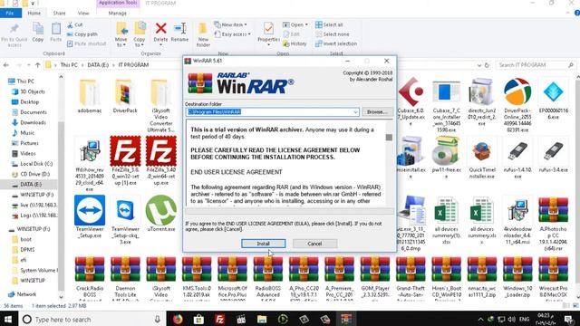
Task: Select the Cubase 6.0.7 Update.exe icon
Action: point(411,92)
